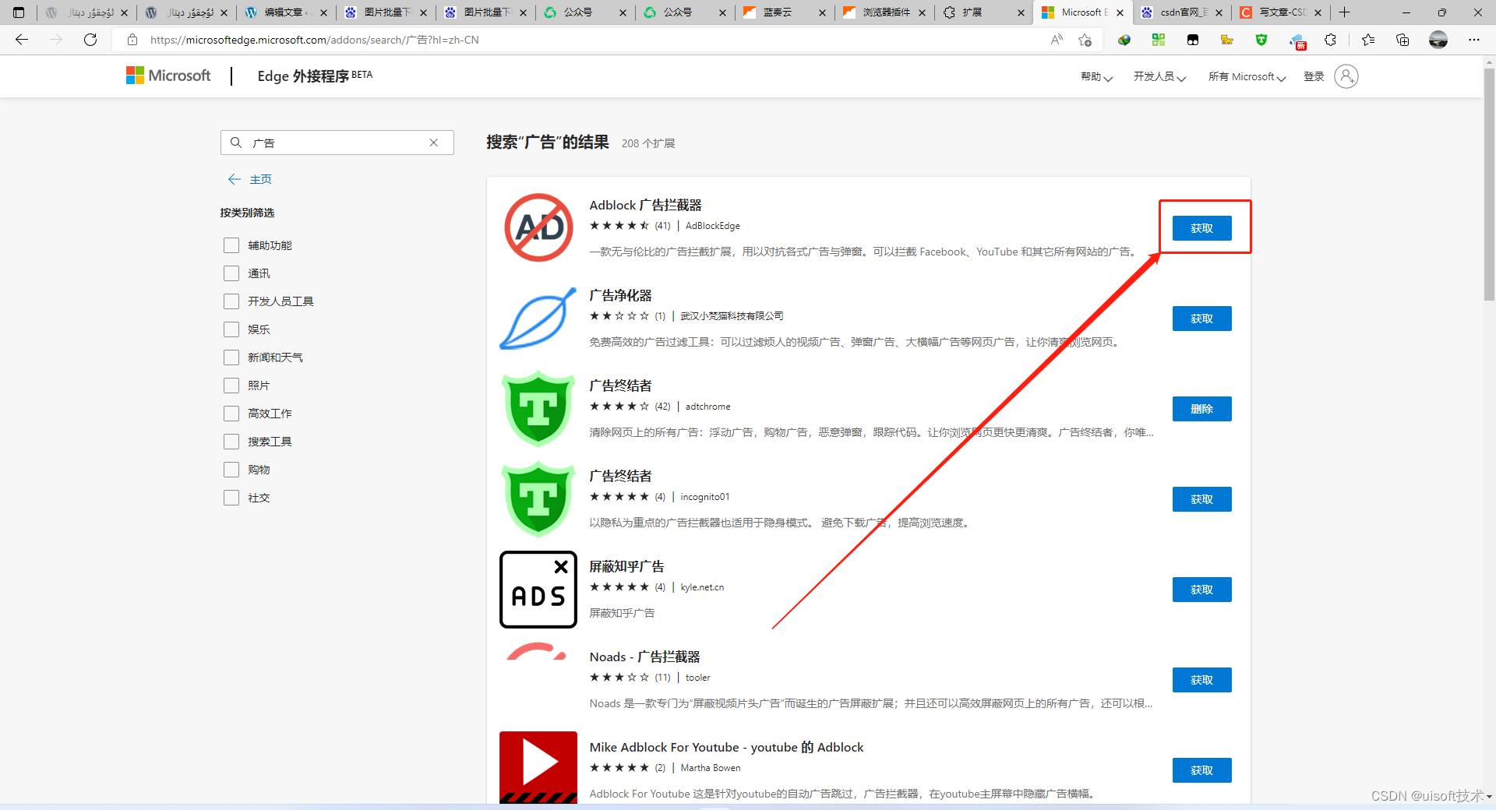
Task: Check the 搜索工具 category filter
Action: click(x=231, y=442)
